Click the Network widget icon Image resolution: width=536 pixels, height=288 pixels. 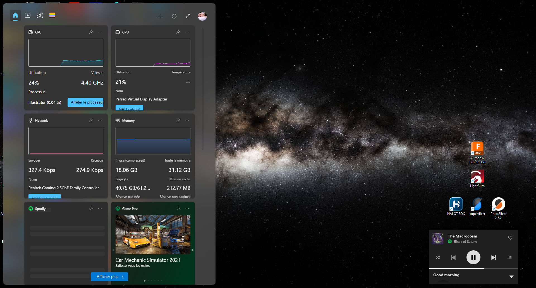(x=31, y=120)
